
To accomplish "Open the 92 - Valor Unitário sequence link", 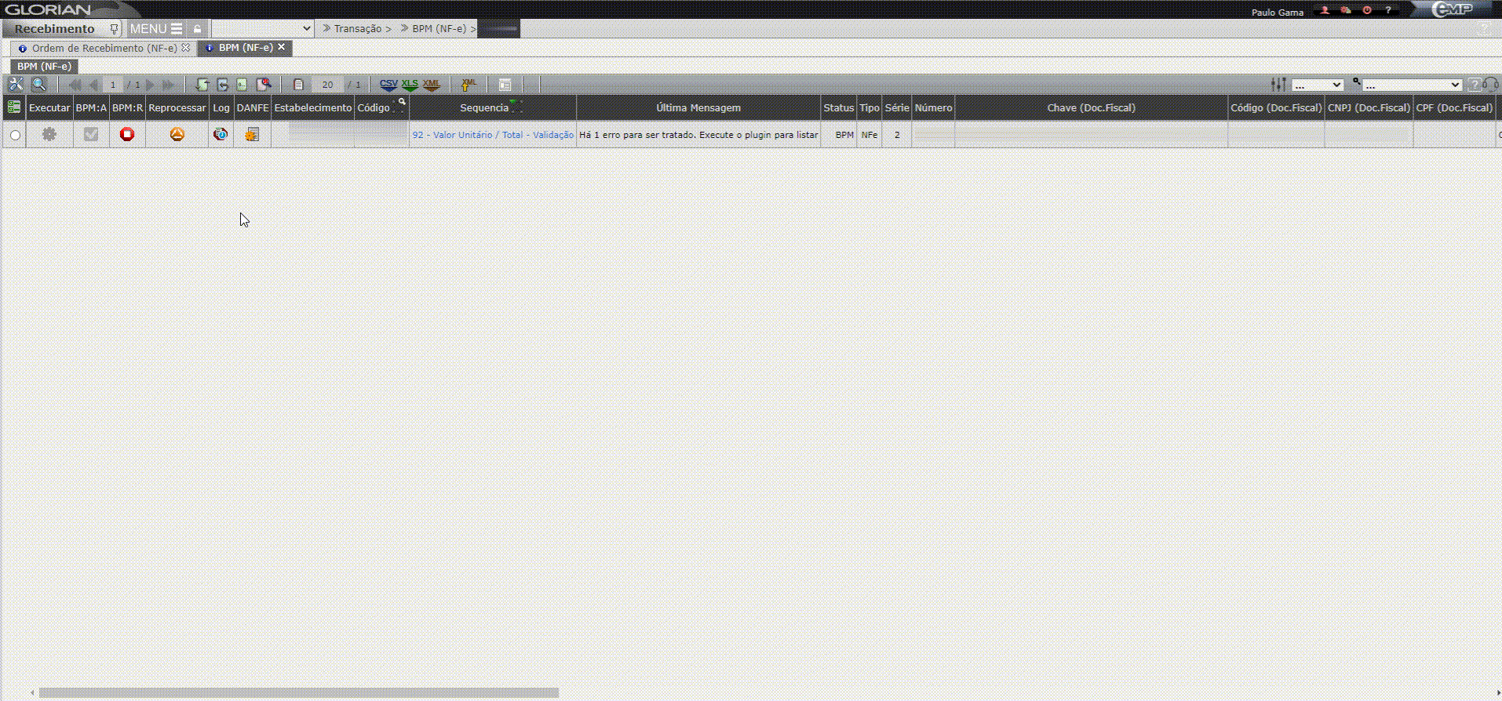I will click(x=493, y=135).
